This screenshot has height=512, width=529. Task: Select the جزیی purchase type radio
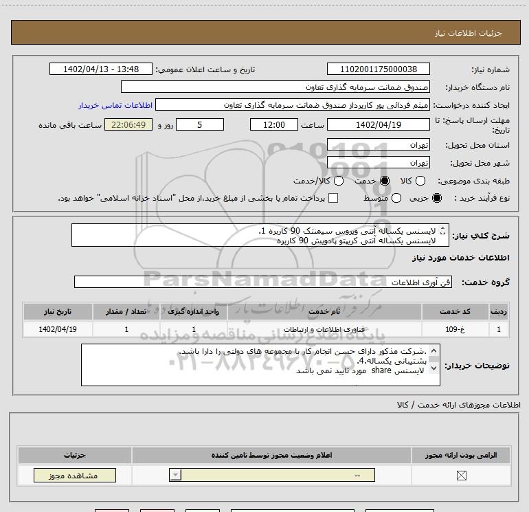click(436, 198)
